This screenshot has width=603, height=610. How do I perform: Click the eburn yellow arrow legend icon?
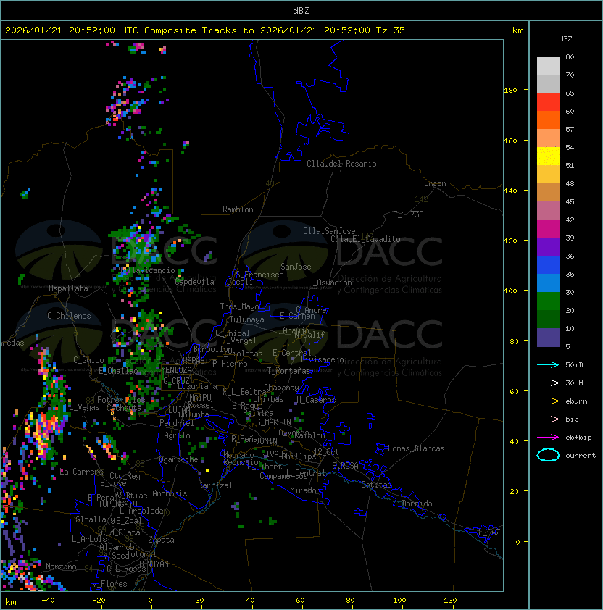tap(548, 401)
